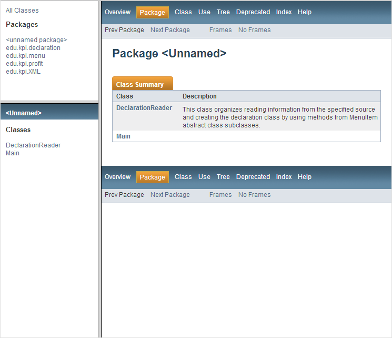Click No Frames link in top sub-navigation
The height and width of the screenshot is (338, 392).
click(x=255, y=30)
